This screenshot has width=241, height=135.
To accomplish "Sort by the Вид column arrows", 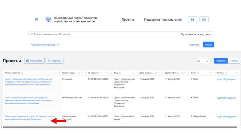I will point(120,73).
